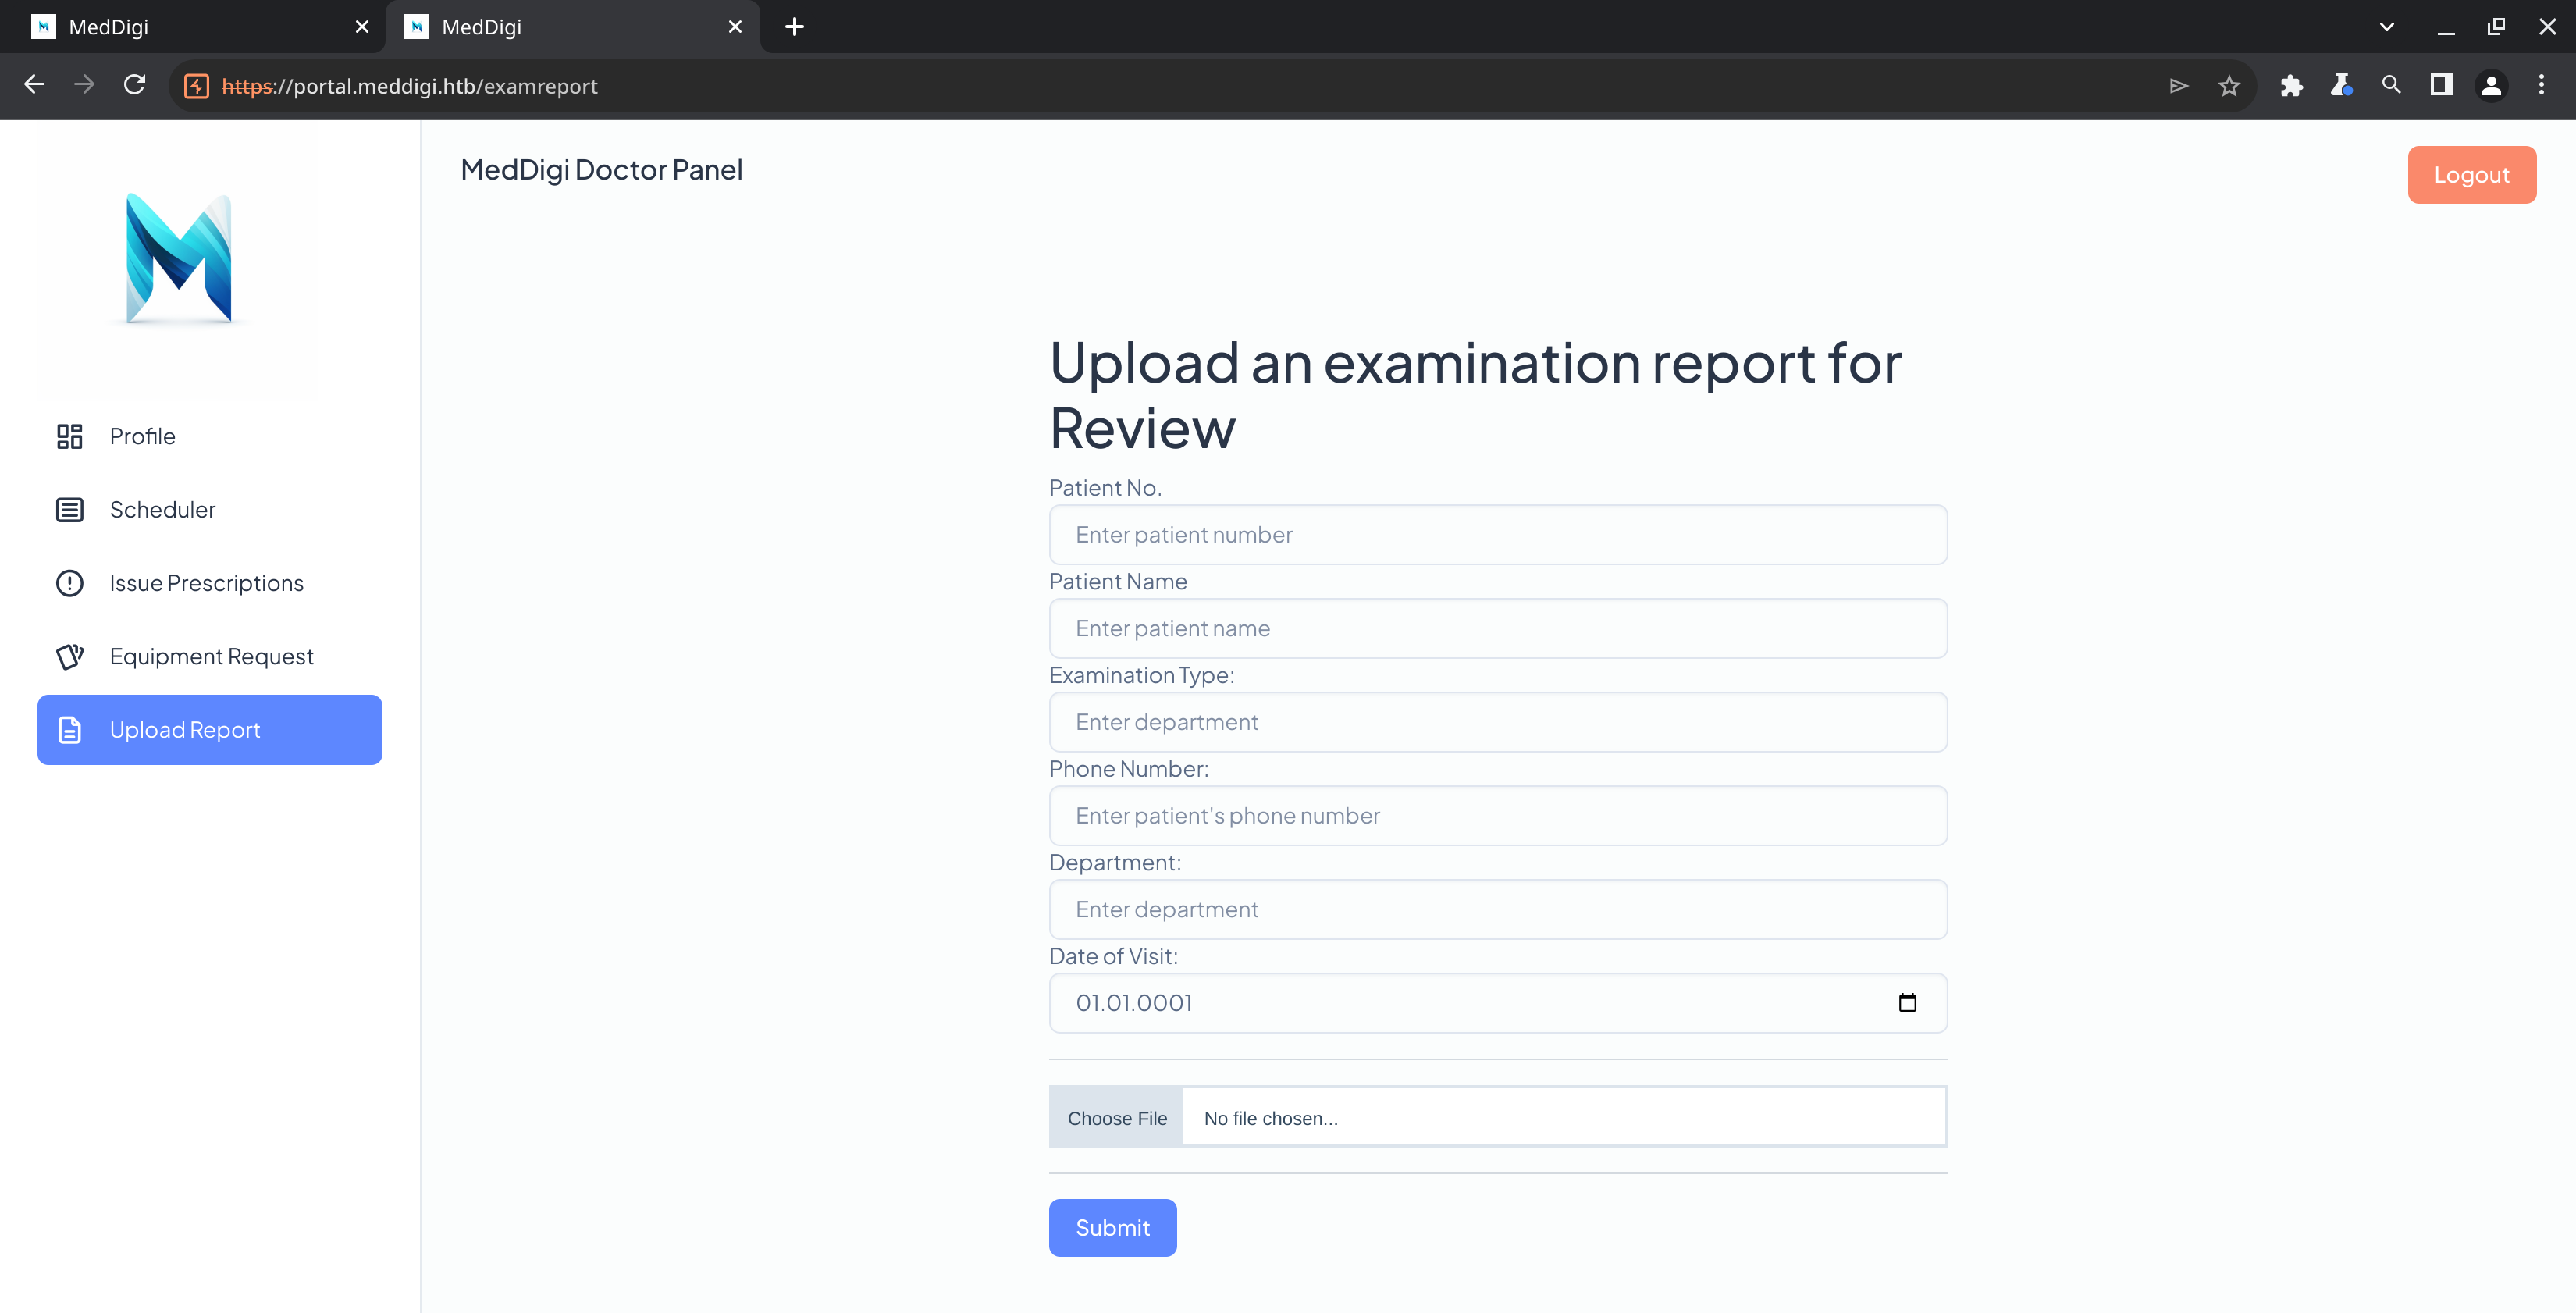Click the Choose File button
This screenshot has width=2576, height=1313.
(1116, 1118)
